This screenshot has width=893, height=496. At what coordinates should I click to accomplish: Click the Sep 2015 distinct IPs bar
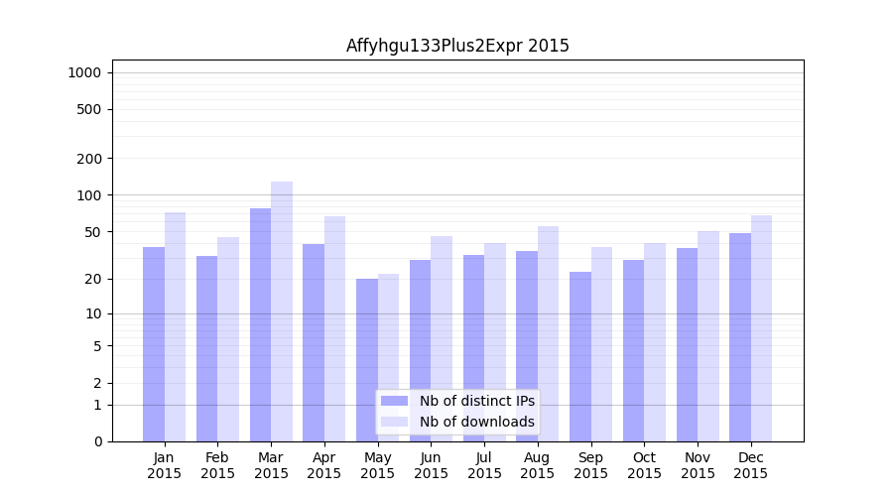coord(580,356)
